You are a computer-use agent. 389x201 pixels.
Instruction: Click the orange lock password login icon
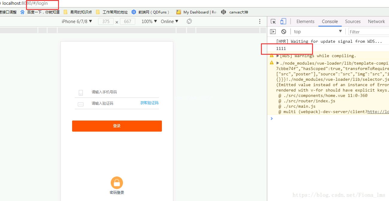click(x=117, y=183)
